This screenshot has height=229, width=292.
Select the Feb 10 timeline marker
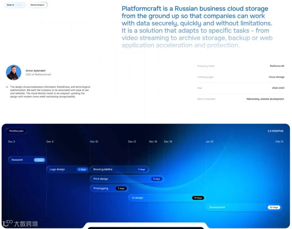pyautogui.click(x=279, y=141)
